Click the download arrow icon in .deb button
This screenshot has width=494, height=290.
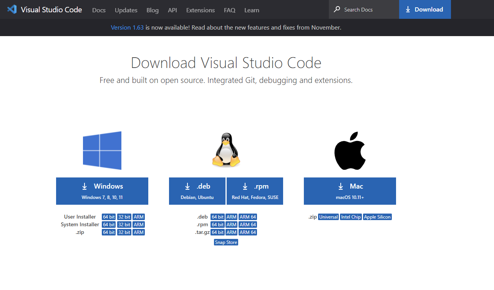click(x=187, y=186)
